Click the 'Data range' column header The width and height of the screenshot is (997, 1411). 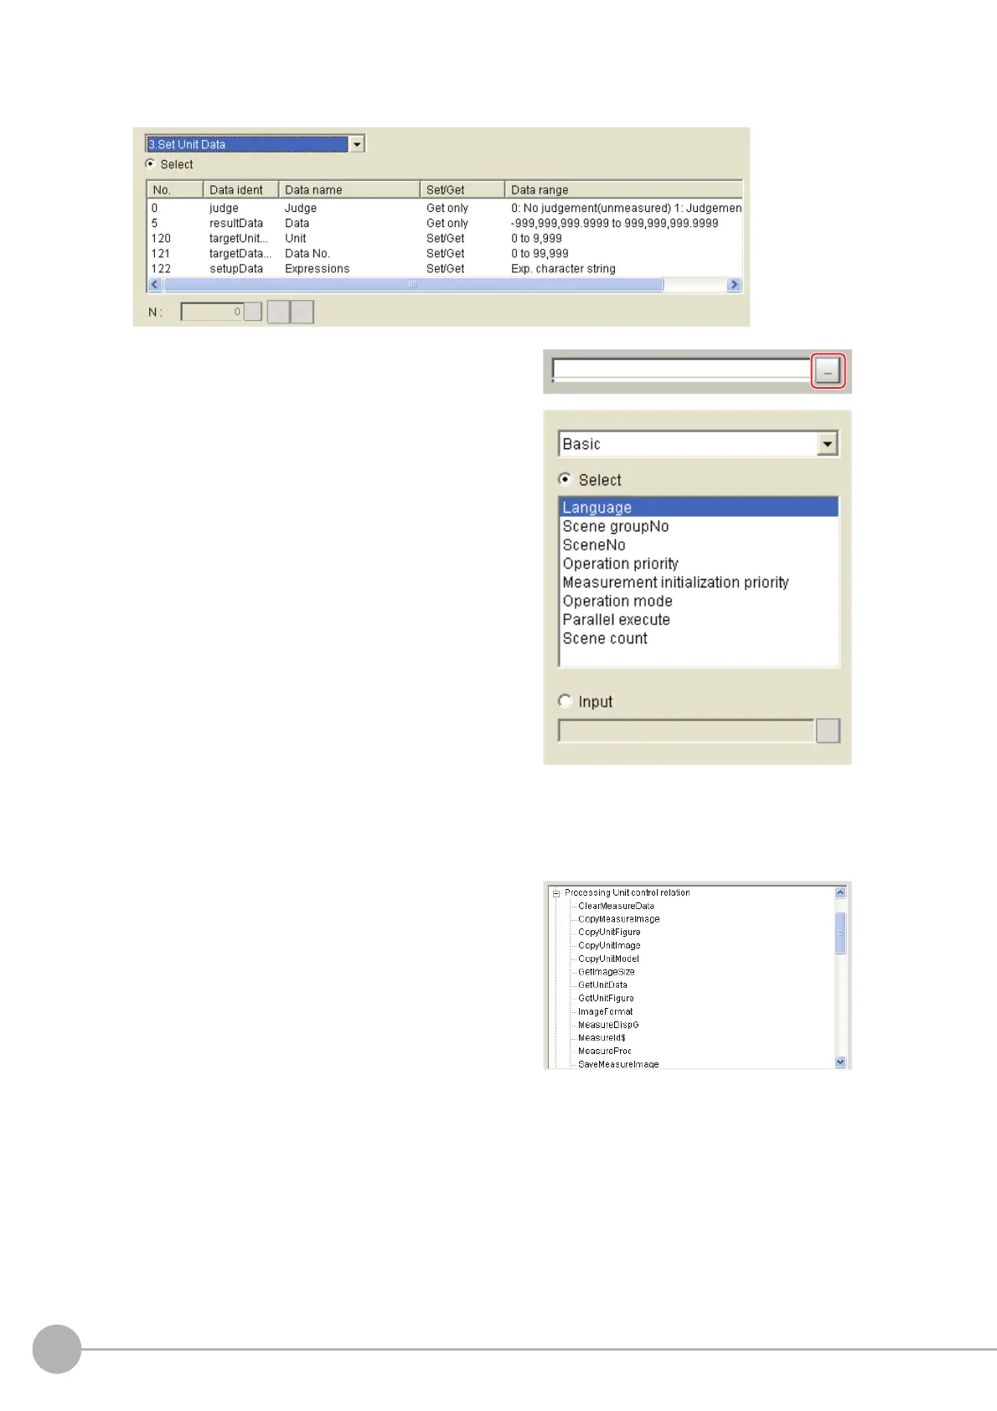623,190
